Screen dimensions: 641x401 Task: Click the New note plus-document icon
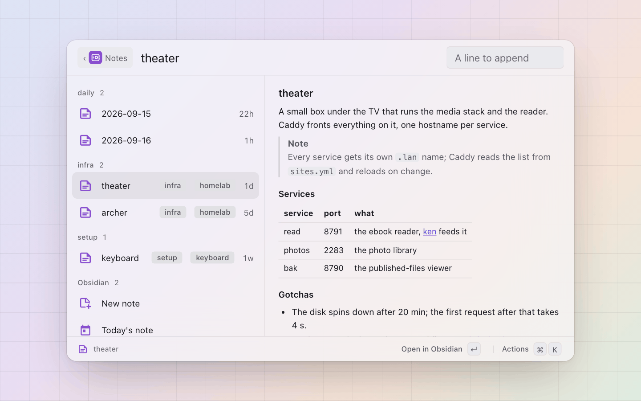pyautogui.click(x=85, y=303)
